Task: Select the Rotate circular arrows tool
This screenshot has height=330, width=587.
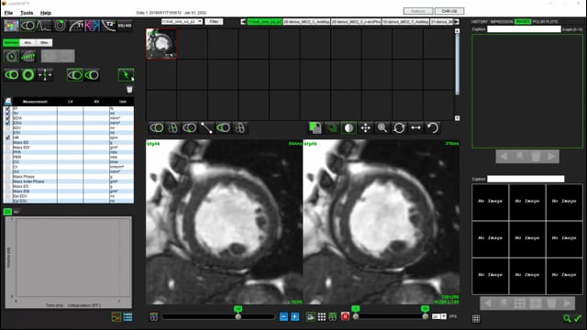Action: point(399,128)
